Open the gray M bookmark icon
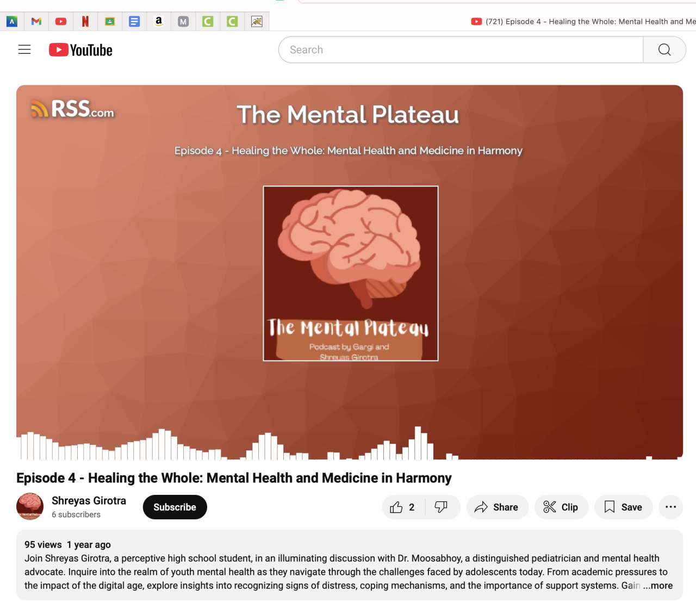 pyautogui.click(x=183, y=21)
